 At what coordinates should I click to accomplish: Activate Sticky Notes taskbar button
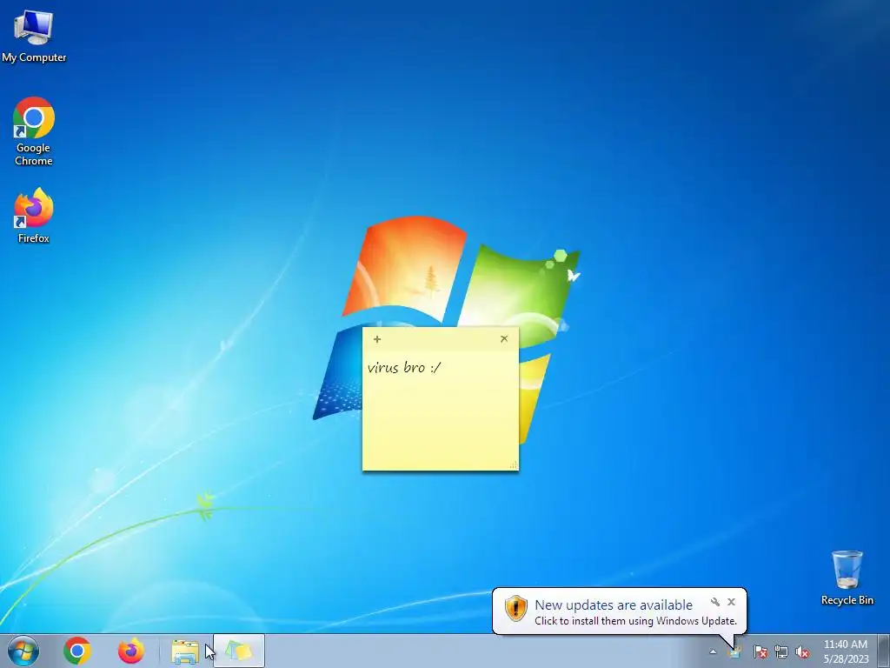pos(239,651)
